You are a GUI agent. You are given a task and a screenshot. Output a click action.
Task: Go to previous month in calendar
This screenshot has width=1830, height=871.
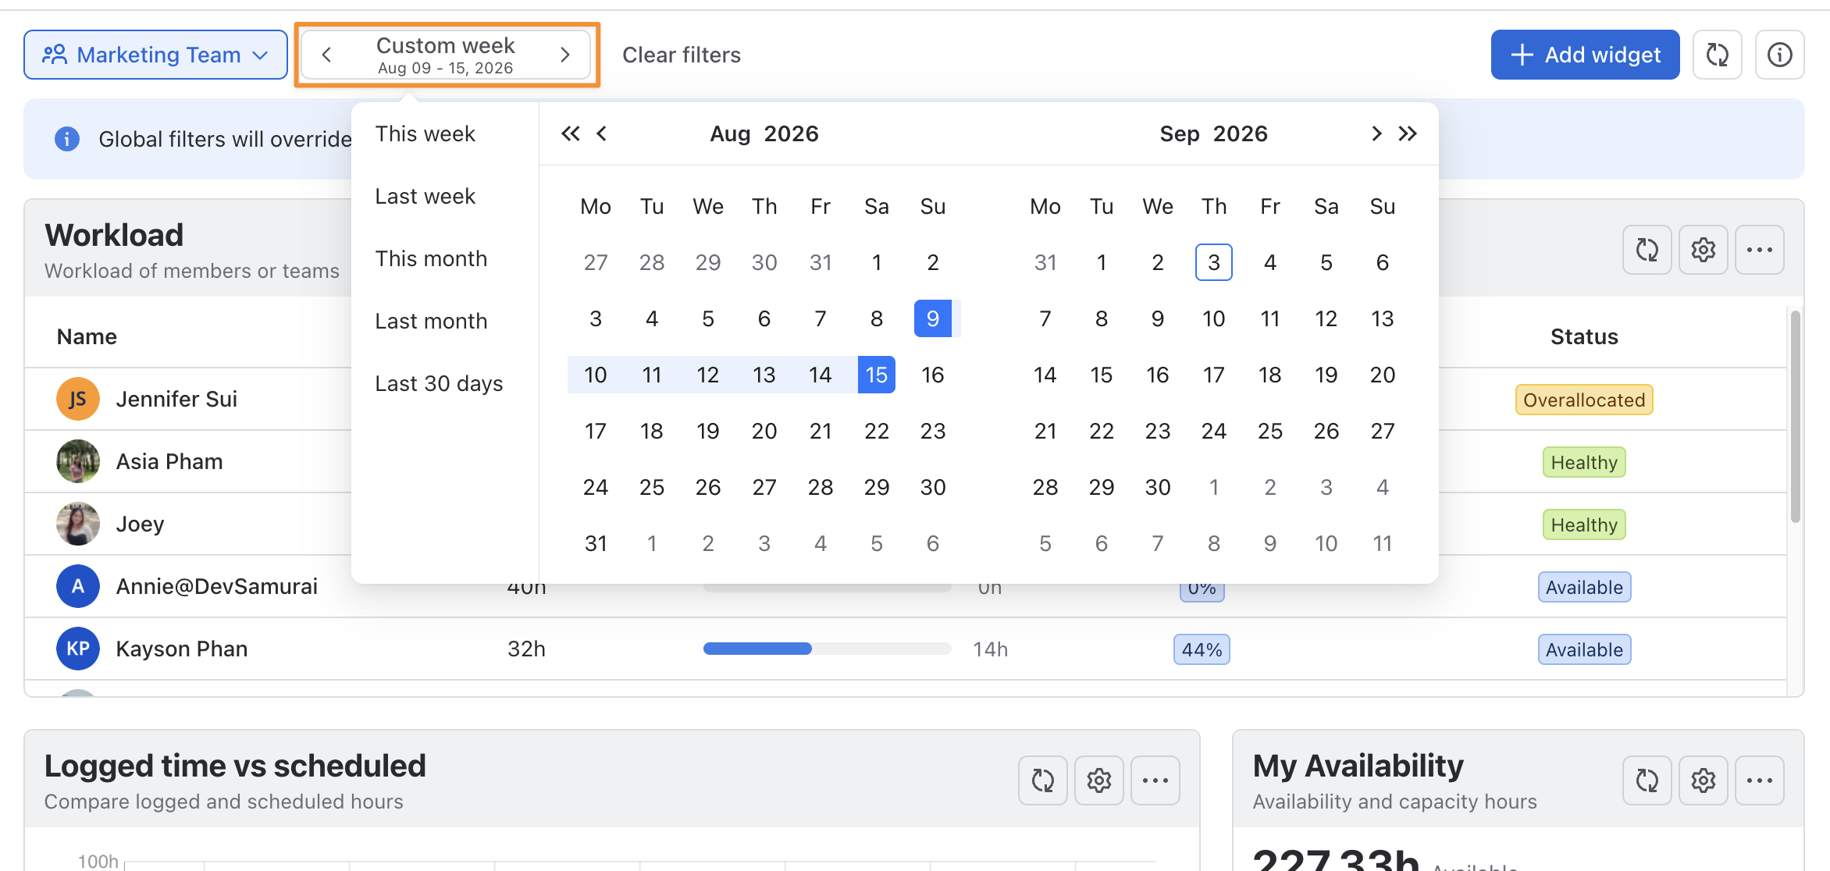click(x=602, y=133)
